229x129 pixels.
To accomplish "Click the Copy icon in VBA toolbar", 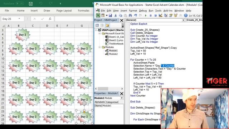I will pos(121,15).
